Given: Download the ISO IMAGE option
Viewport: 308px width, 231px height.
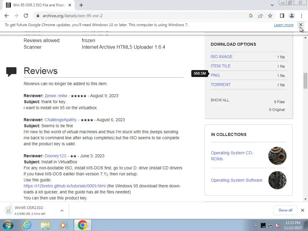Looking at the screenshot, I should click(221, 57).
